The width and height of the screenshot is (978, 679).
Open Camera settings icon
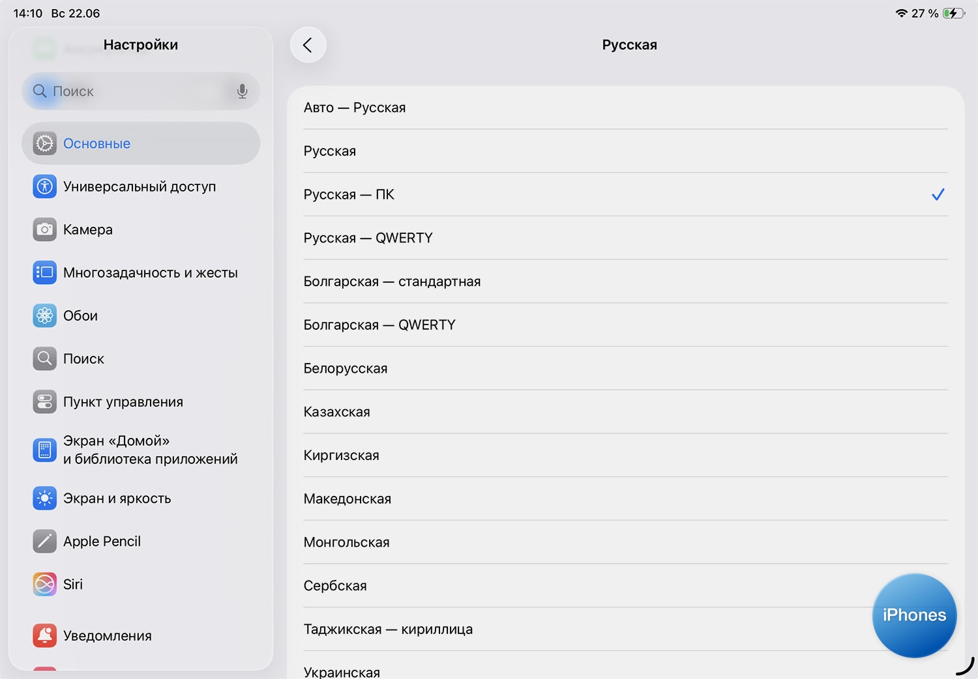pos(44,229)
